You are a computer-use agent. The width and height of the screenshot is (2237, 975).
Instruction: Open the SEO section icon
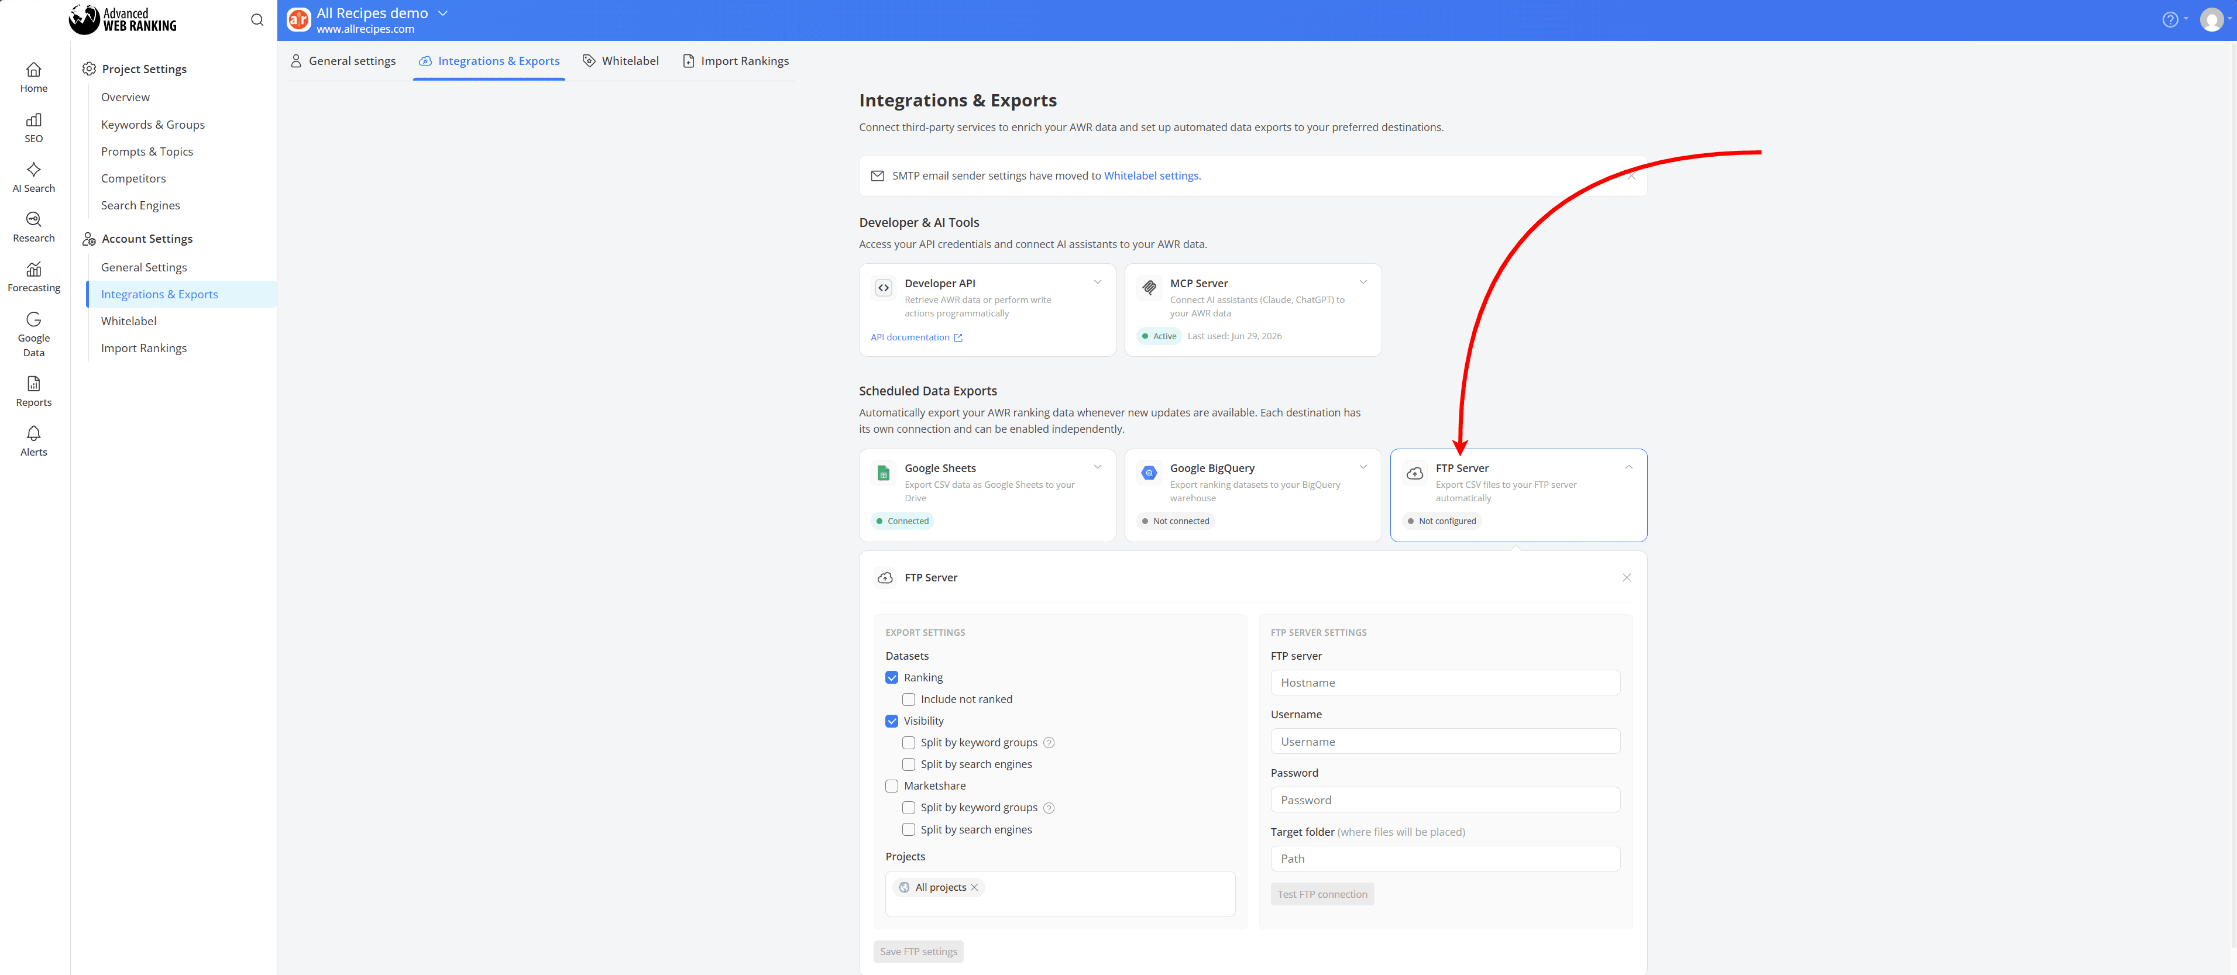[x=34, y=120]
